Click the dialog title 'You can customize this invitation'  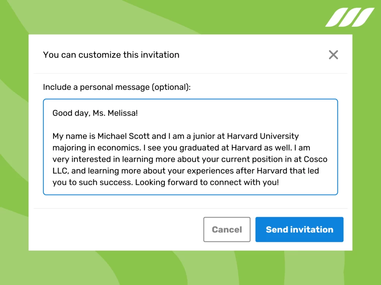point(111,55)
